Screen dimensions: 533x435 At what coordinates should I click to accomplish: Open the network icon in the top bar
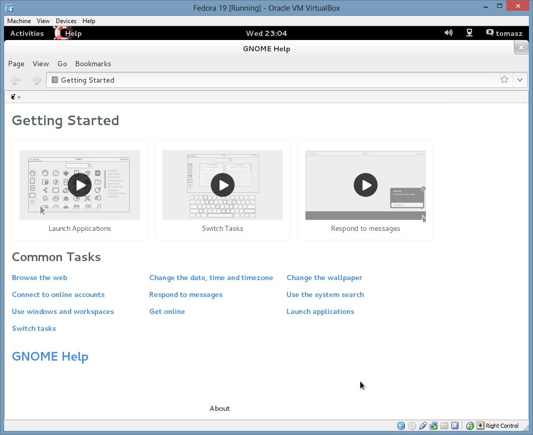click(469, 33)
